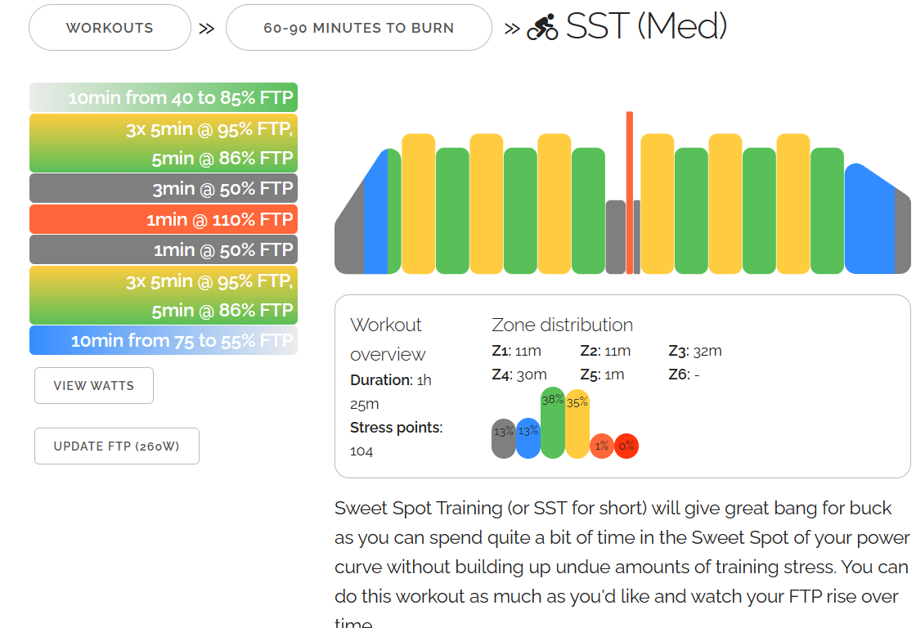
Task: Click the red 0% zone circle
Action: (x=626, y=446)
